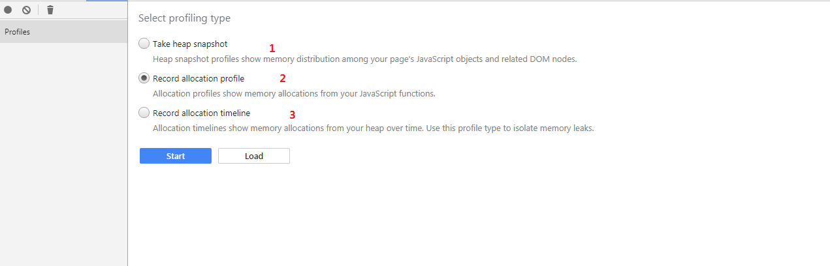This screenshot has width=830, height=266.
Task: Click the trash can delete icon
Action: (50, 10)
